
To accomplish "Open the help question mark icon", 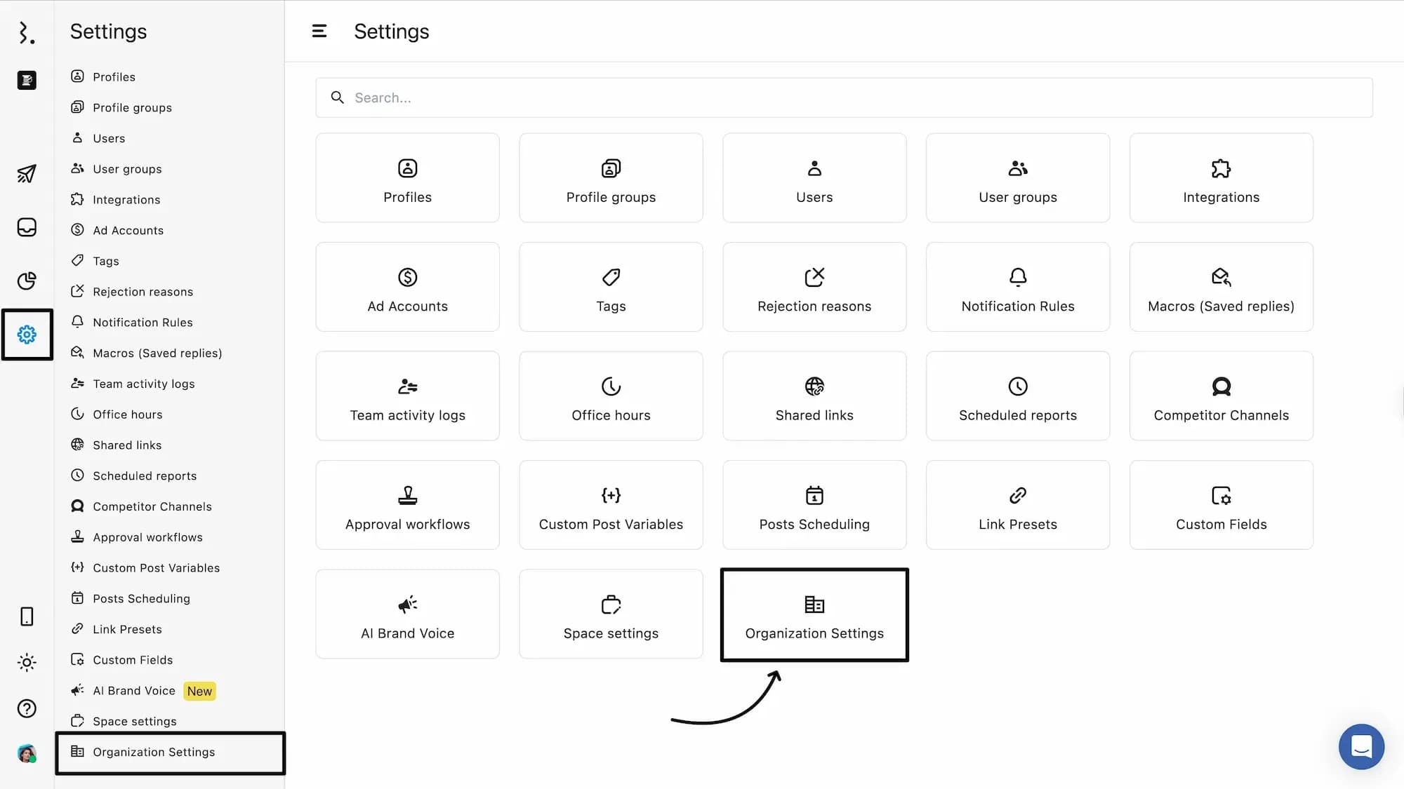I will pos(27,708).
